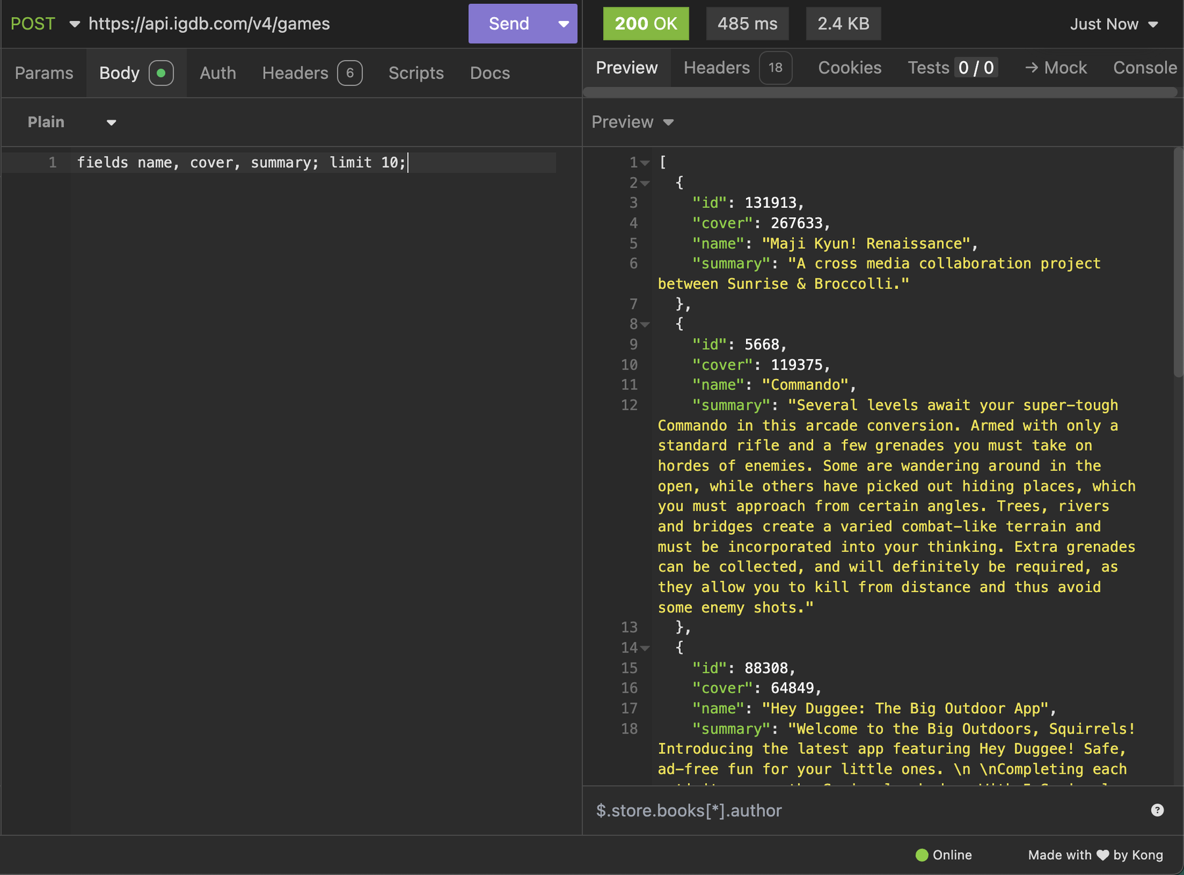This screenshot has width=1184, height=875.
Task: Click the 2.4 KB response size badge
Action: 843,23
